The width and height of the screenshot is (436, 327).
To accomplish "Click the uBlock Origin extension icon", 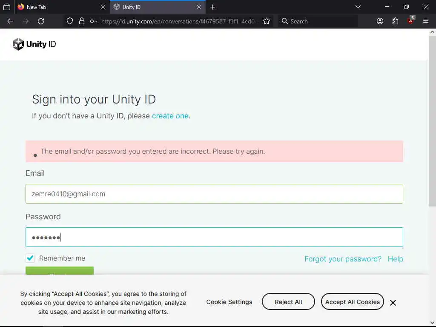I will click(411, 20).
